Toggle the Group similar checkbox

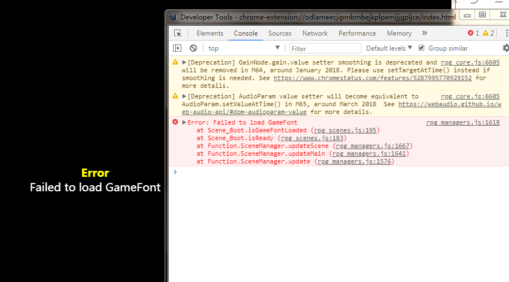421,48
